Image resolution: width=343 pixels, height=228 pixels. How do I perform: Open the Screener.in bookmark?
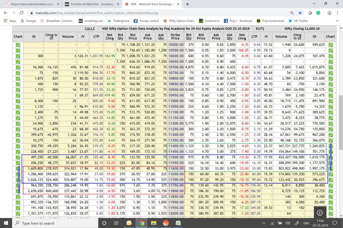pyautogui.click(x=210, y=21)
